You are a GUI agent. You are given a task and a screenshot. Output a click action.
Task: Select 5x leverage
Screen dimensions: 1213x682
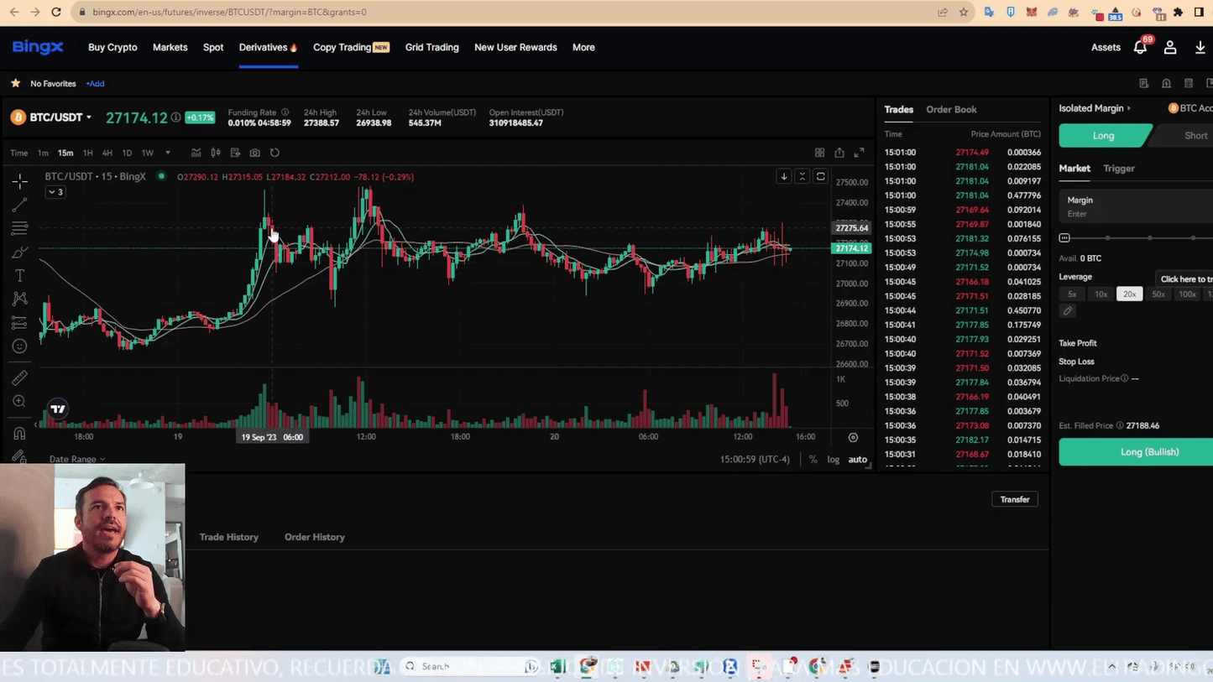(1072, 294)
